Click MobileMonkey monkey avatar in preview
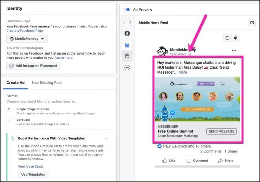The height and width of the screenshot is (182, 260). tap(162, 51)
